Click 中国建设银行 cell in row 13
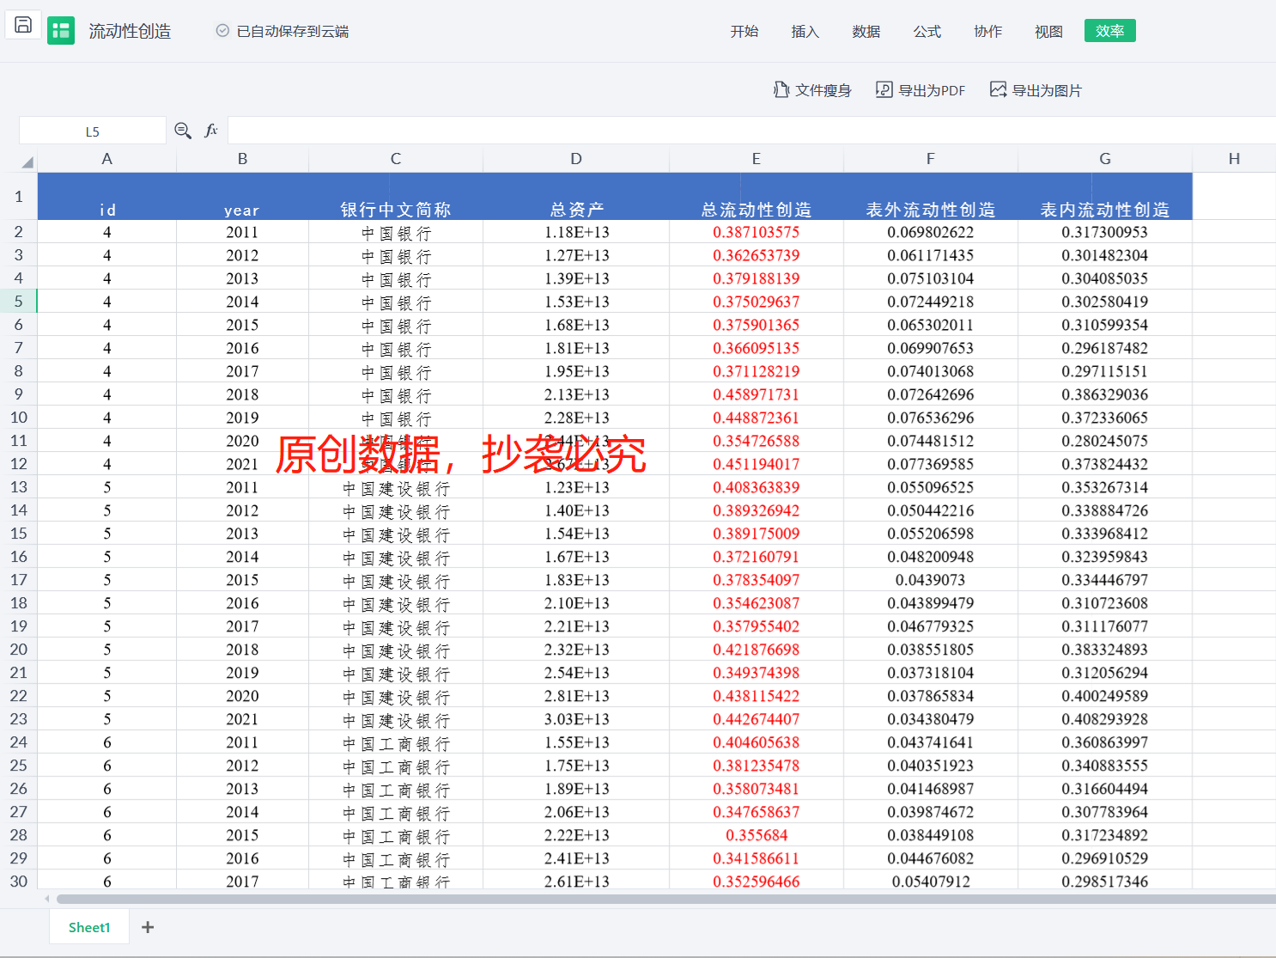Image resolution: width=1276 pixels, height=958 pixels. 396,487
